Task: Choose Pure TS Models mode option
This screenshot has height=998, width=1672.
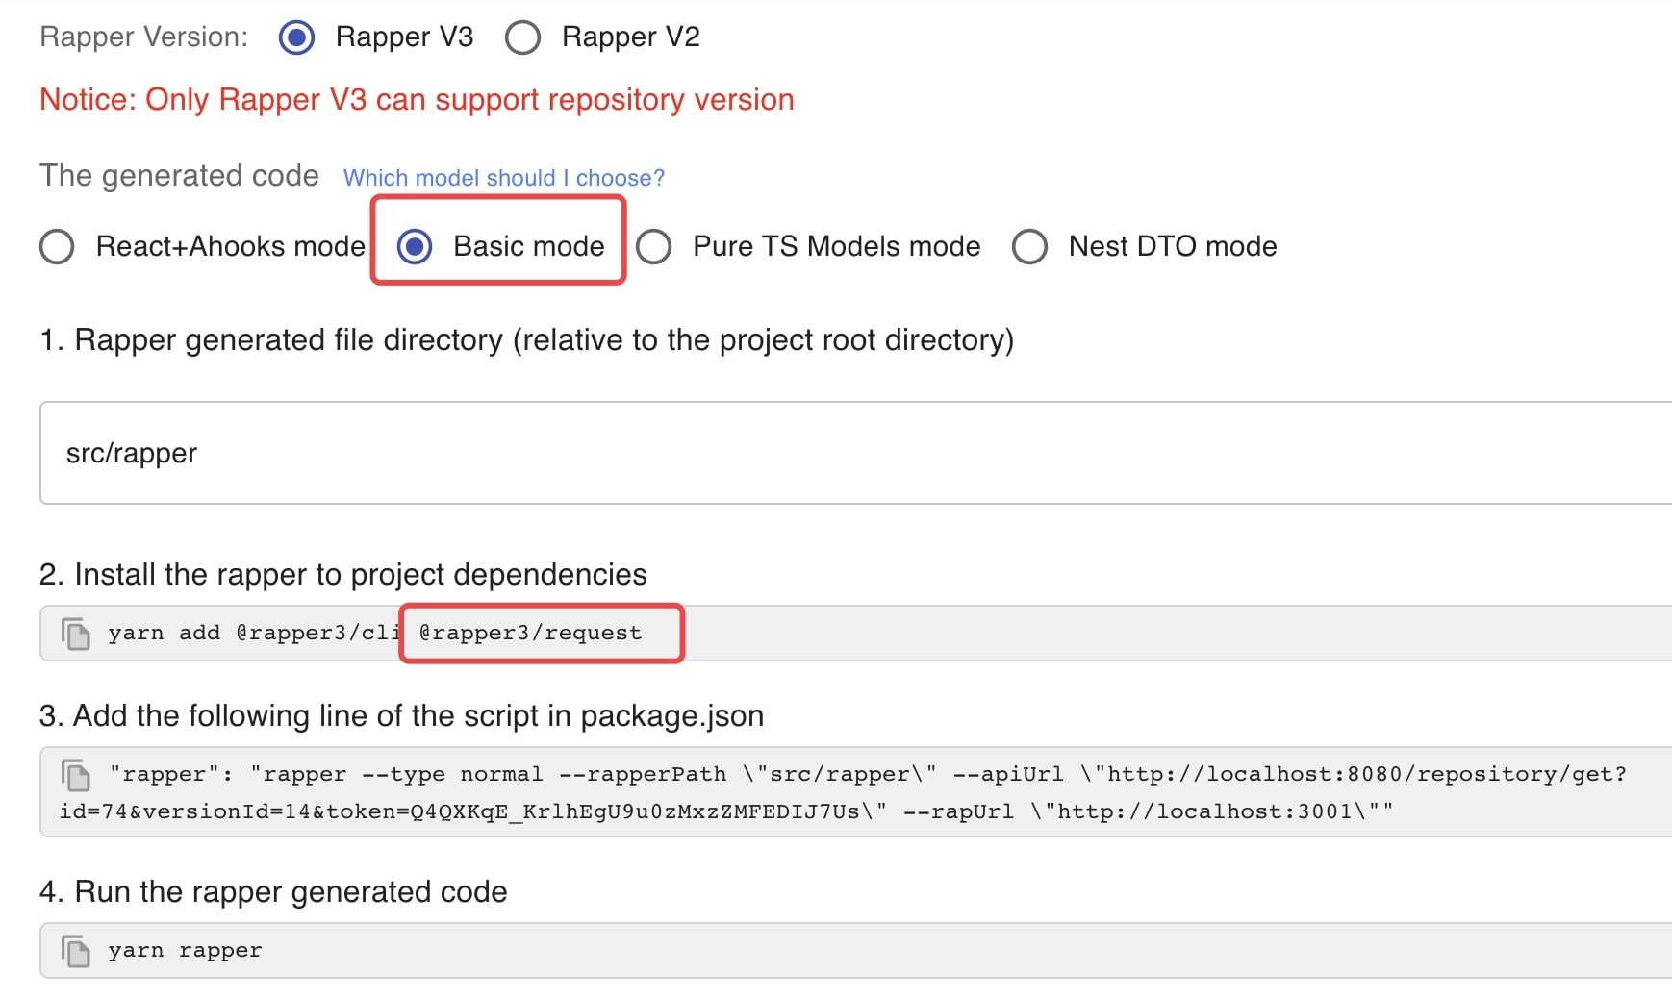Action: point(654,246)
